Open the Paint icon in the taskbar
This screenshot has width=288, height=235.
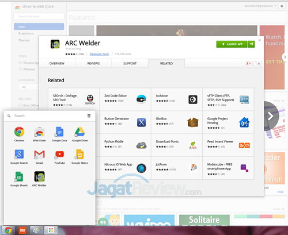pos(36,230)
